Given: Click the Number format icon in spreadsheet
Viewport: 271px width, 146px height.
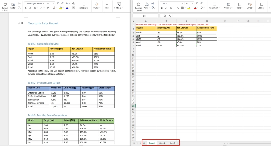Looking at the screenshot, I should (228, 4).
